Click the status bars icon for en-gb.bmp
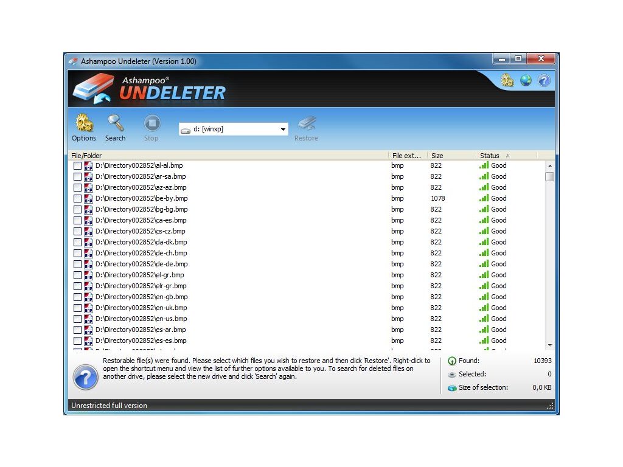The height and width of the screenshot is (467, 623). click(x=484, y=297)
